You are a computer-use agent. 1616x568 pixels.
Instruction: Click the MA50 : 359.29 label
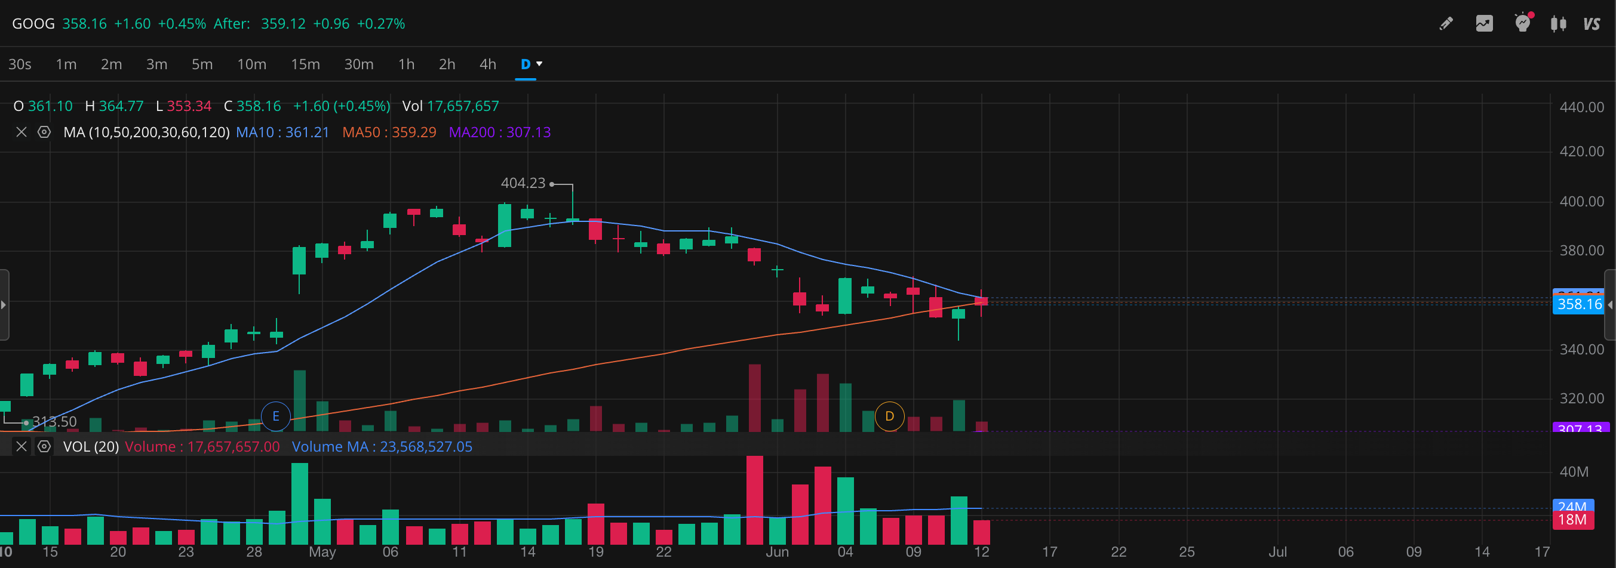point(389,132)
